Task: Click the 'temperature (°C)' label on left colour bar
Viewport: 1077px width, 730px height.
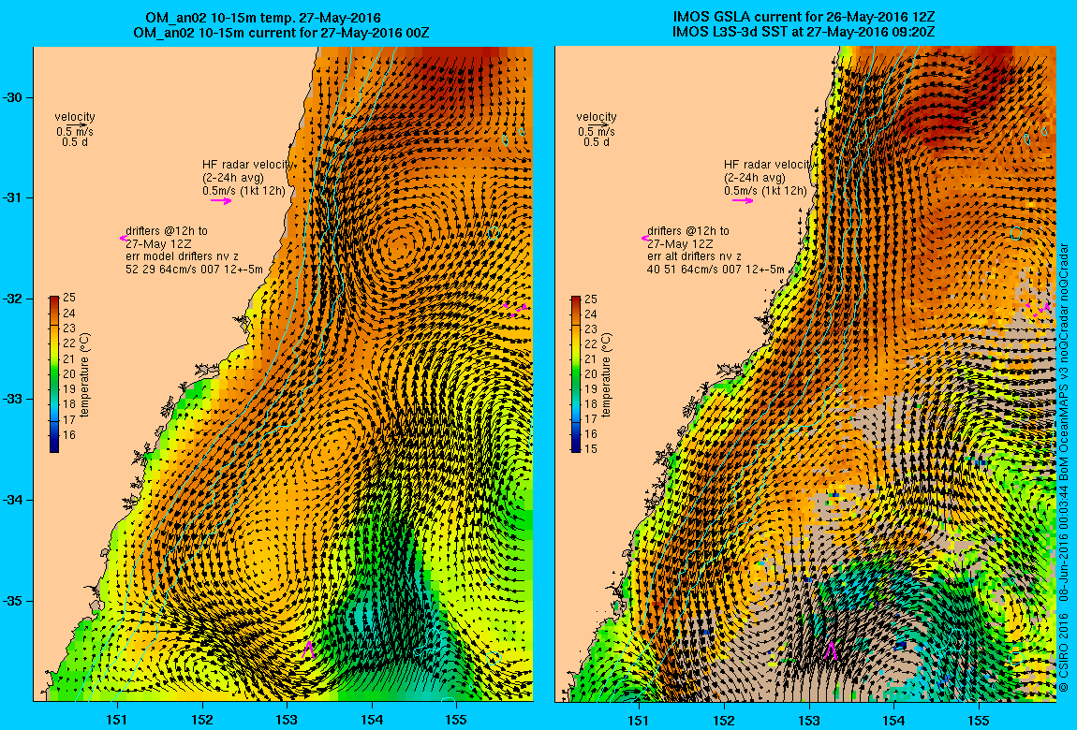Action: point(84,375)
